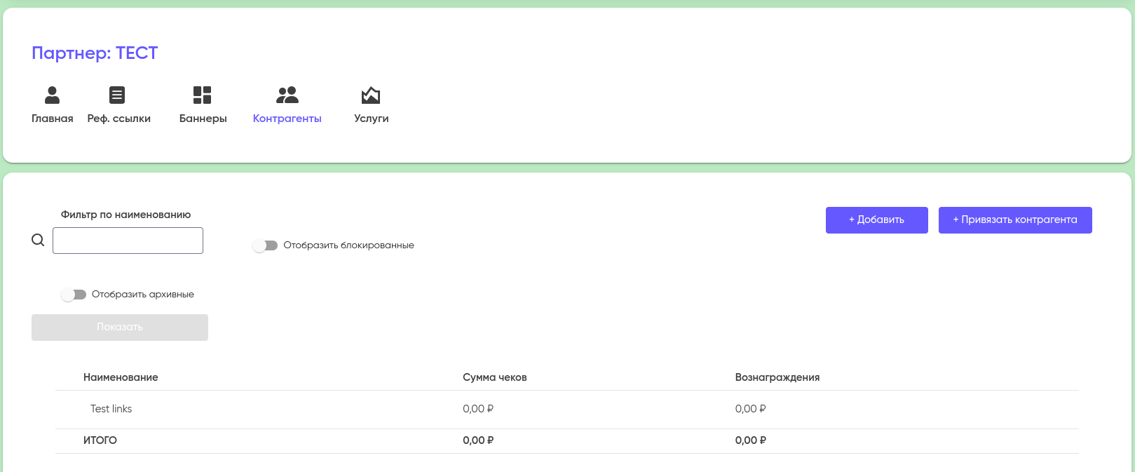The height and width of the screenshot is (472, 1135).
Task: Focus the Фильтр по наименованию input field
Action: pos(128,241)
